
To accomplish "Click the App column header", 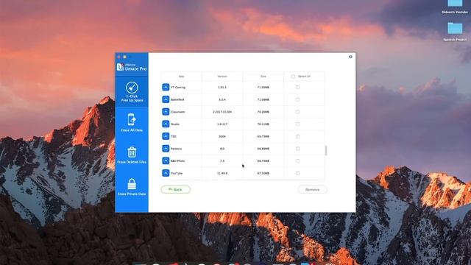I will click(182, 77).
